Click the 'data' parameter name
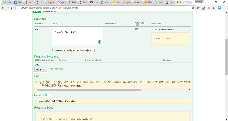 click(38, 29)
